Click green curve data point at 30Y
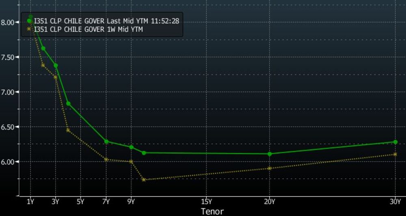The image size is (406, 216). pyautogui.click(x=395, y=142)
